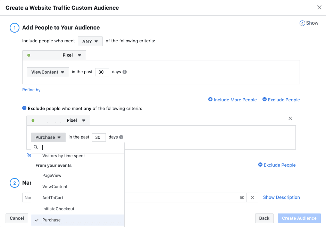
Task: Open the Pixel dropdown in exclude section
Action: coord(58,120)
